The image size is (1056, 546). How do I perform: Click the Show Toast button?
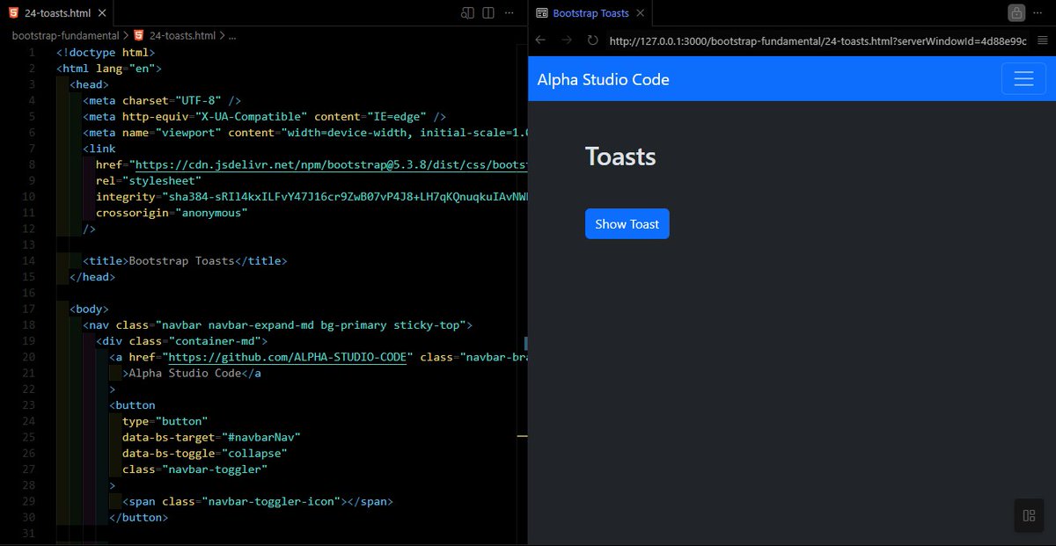tap(627, 224)
